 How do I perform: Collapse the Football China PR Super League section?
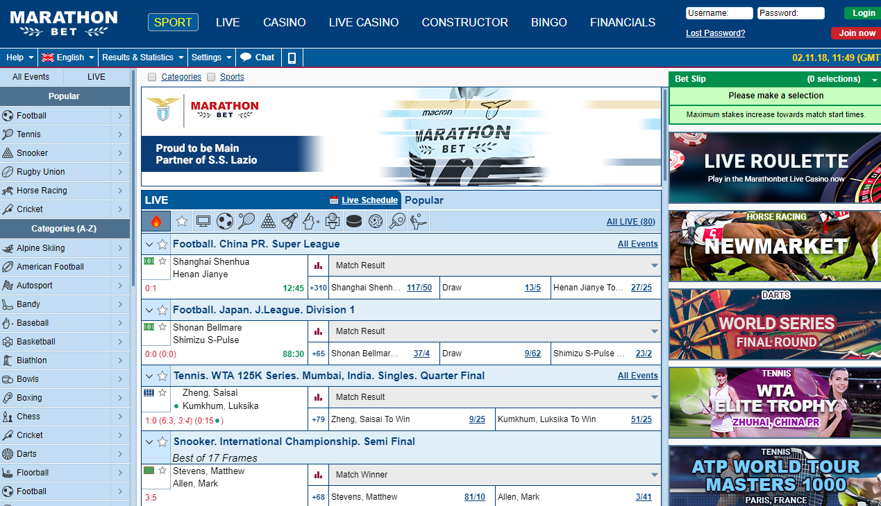[x=149, y=244]
